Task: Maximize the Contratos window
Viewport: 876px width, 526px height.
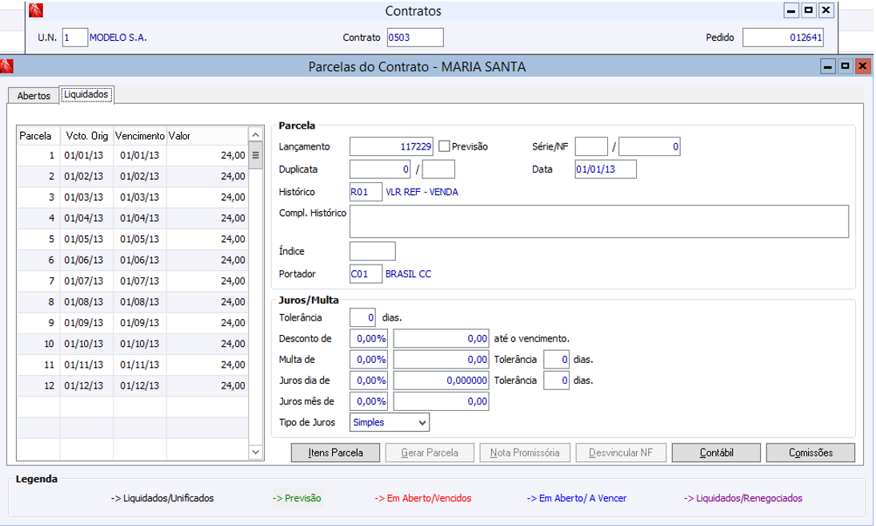Action: click(x=809, y=10)
